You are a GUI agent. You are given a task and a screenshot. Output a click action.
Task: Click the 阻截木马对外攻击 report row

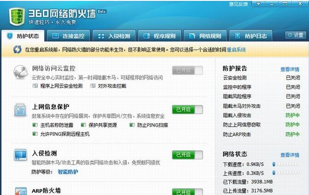point(261,106)
